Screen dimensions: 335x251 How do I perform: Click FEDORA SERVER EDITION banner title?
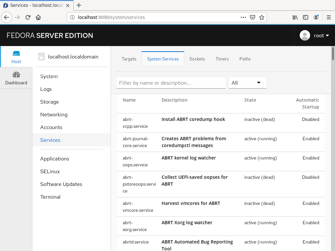pos(50,35)
